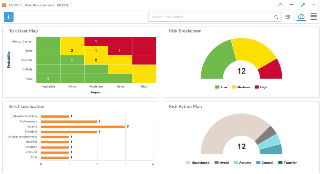The height and width of the screenshot is (174, 321).
Task: Expand the title bar chevron menu
Action: click(314, 5)
